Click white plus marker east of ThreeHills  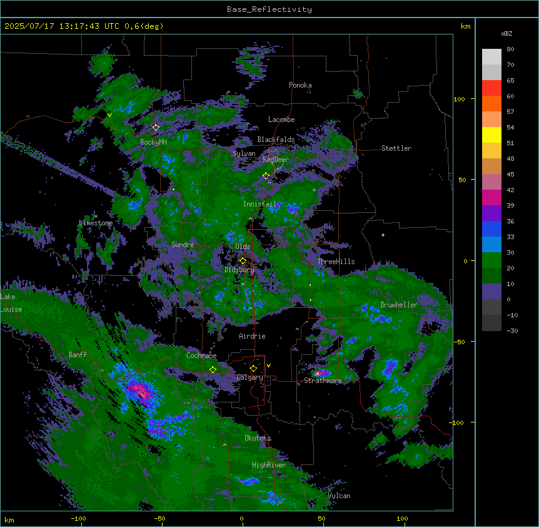click(383, 235)
